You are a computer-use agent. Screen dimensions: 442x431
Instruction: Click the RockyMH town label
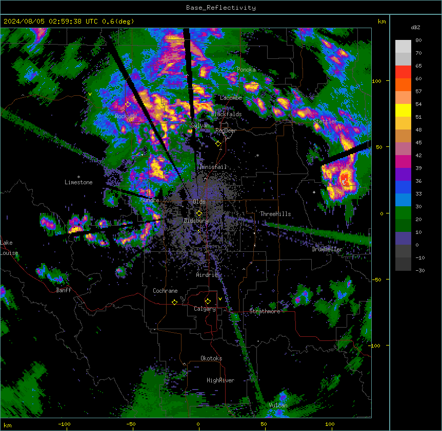click(x=126, y=116)
